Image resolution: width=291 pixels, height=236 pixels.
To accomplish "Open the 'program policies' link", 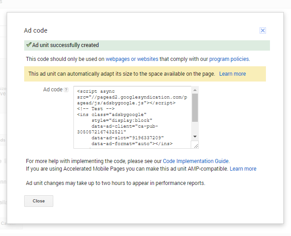I will (229, 59).
